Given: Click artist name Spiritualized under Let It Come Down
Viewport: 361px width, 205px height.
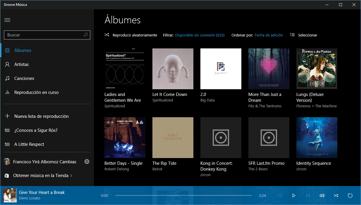Looking at the screenshot, I should tap(163, 100).
